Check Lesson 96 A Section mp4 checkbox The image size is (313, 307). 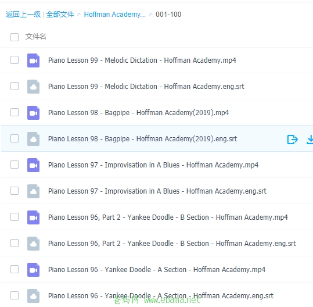pyautogui.click(x=15, y=269)
